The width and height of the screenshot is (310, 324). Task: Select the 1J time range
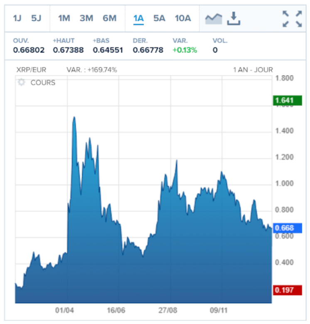(17, 18)
